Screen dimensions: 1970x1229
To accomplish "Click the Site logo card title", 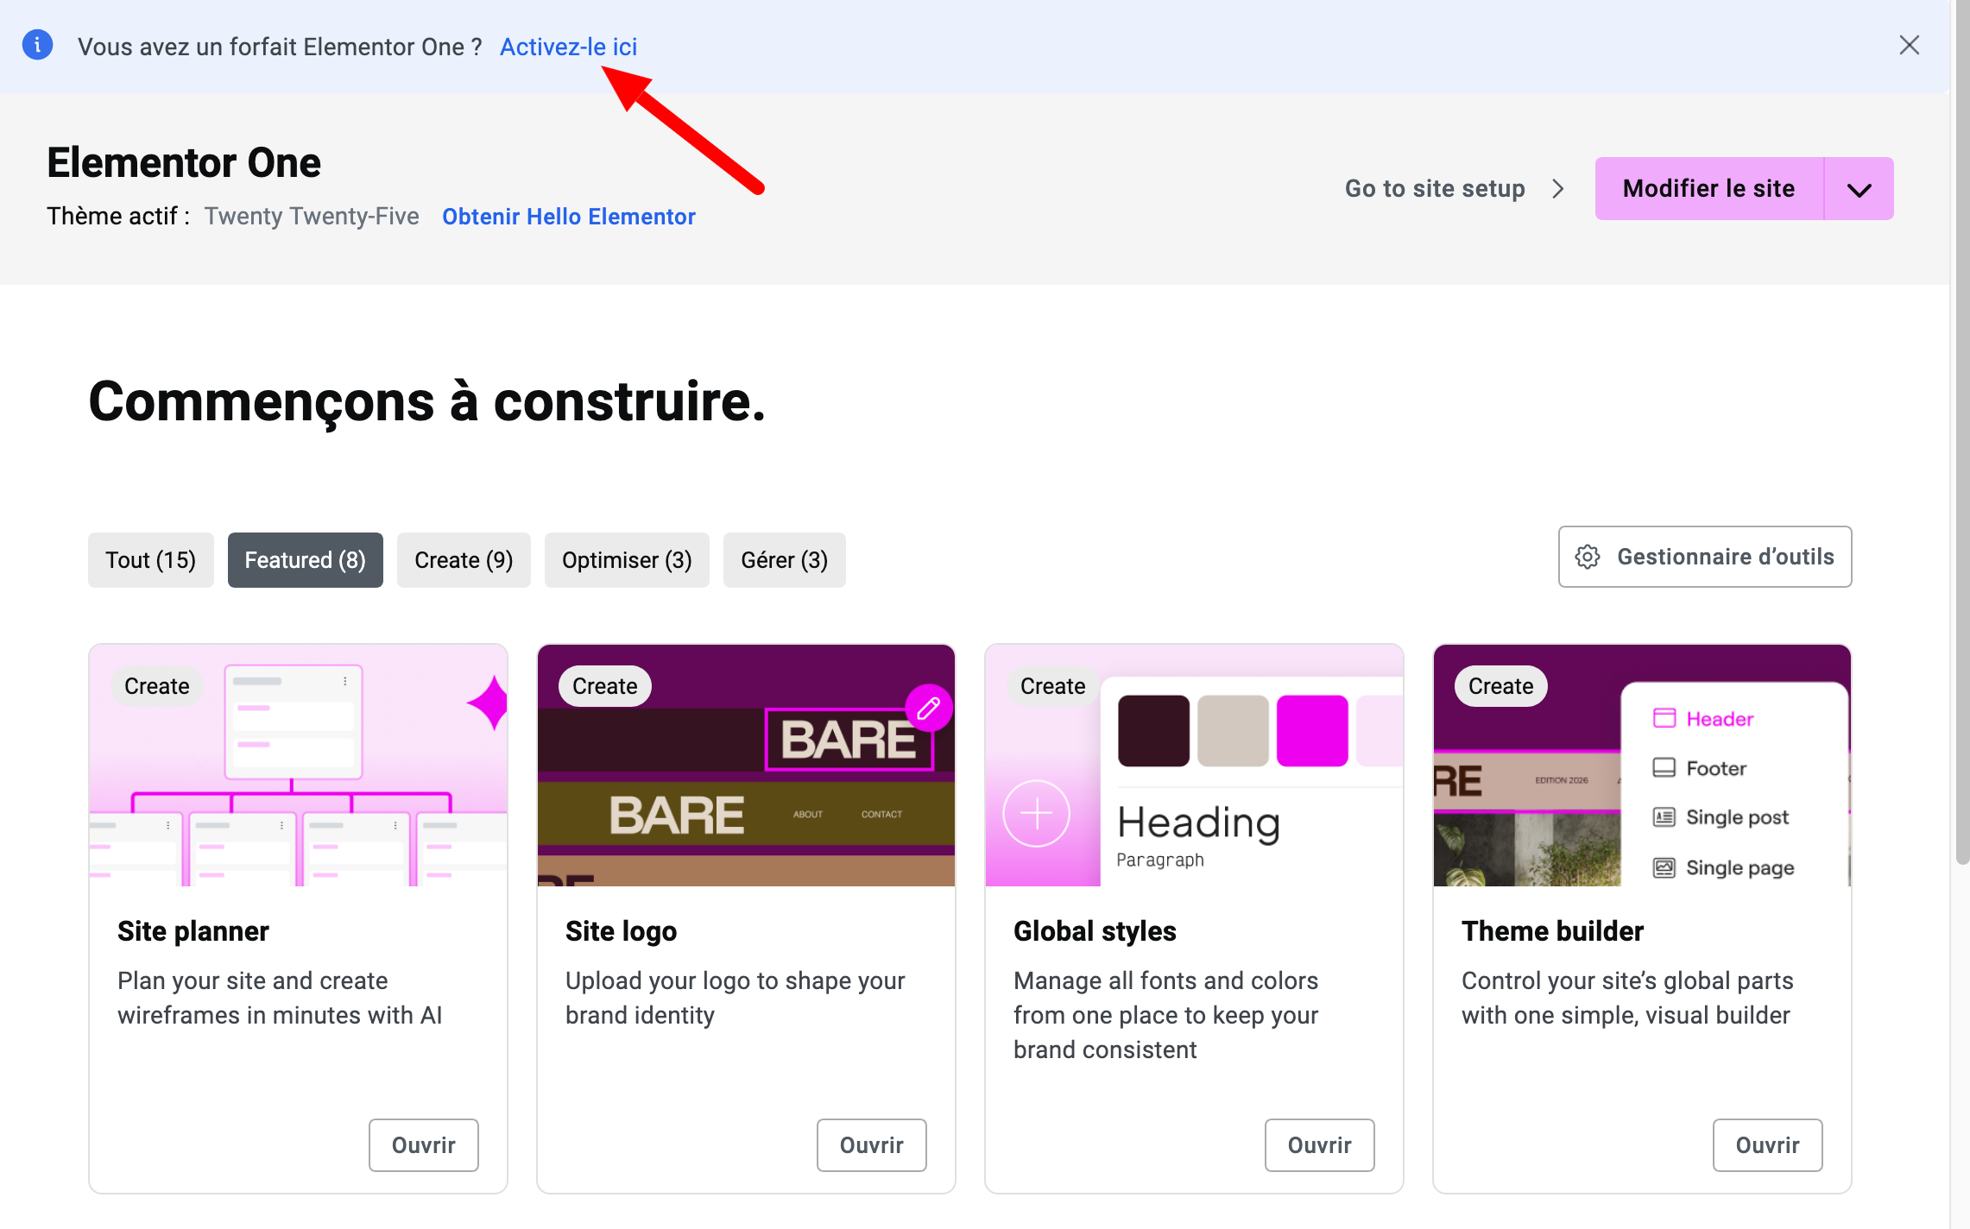I will 622,931.
